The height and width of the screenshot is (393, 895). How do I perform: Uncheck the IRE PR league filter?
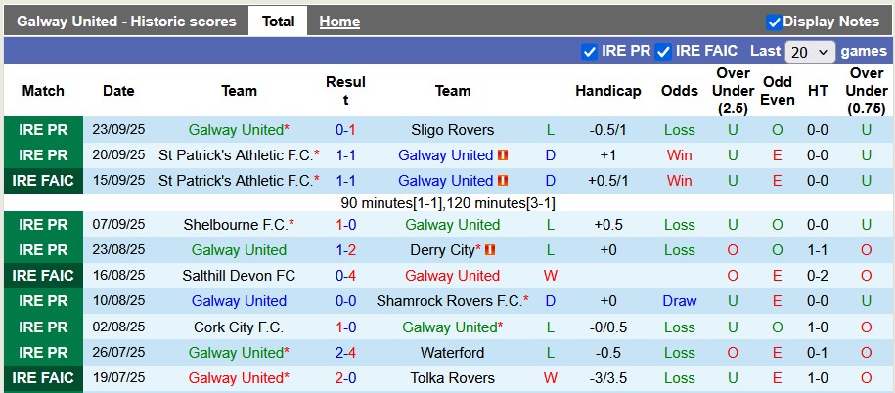click(589, 51)
